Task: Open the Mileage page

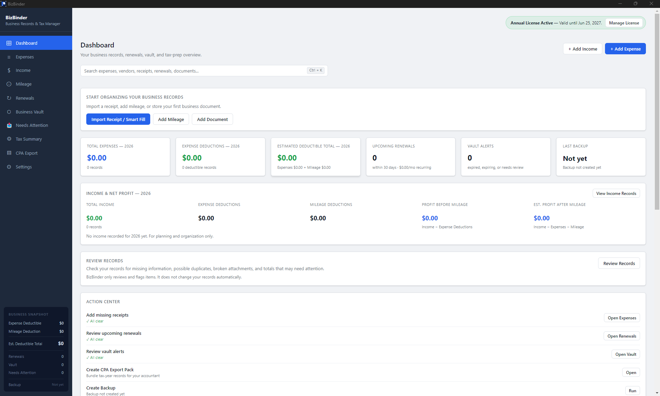Action: (x=36, y=84)
